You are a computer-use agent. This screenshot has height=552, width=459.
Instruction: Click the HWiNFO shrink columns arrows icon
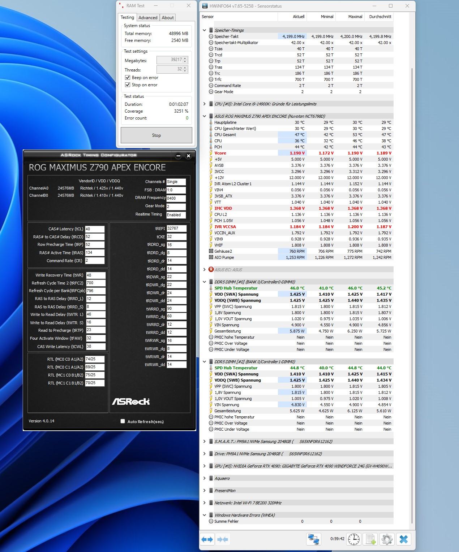[223, 539]
